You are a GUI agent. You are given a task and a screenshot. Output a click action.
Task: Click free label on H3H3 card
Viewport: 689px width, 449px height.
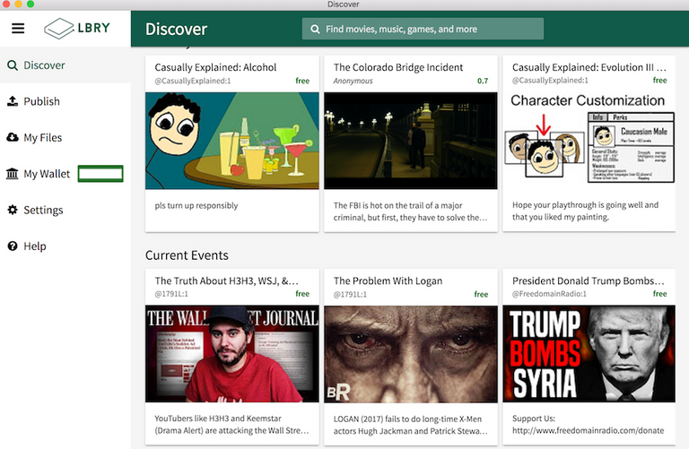click(302, 294)
